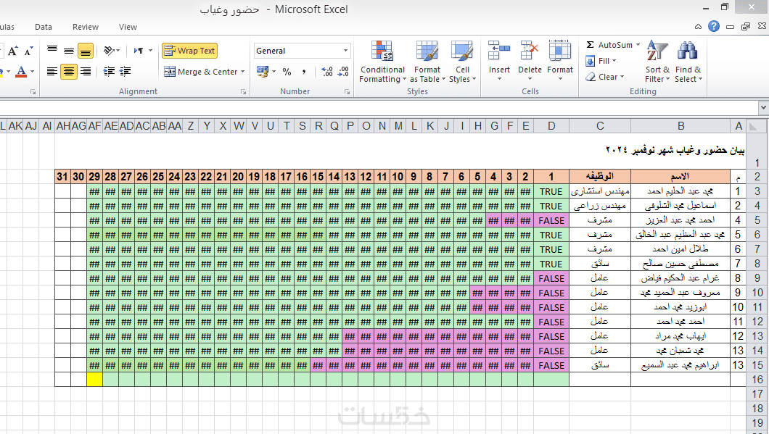Select row 9 header
This screenshot has height=434, width=769.
(x=757, y=278)
